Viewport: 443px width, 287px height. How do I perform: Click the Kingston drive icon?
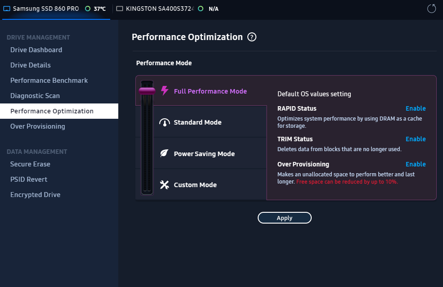[x=120, y=9]
